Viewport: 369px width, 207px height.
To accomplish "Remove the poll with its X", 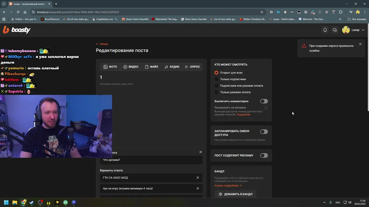I will click(201, 152).
